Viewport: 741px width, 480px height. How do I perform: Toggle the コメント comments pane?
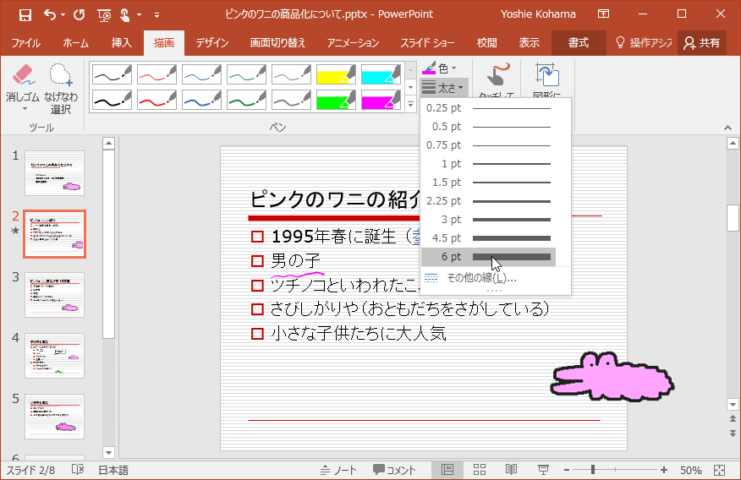pyautogui.click(x=394, y=470)
